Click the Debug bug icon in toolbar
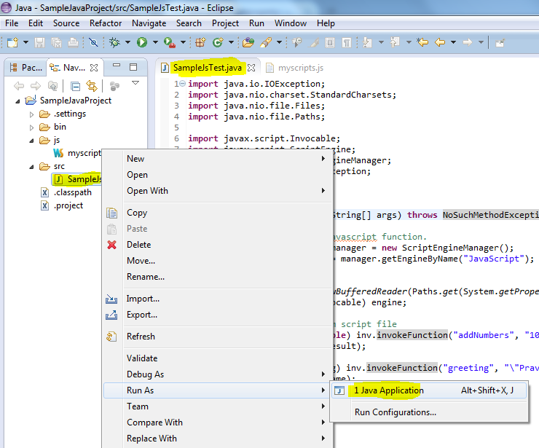539x448 pixels. point(115,42)
